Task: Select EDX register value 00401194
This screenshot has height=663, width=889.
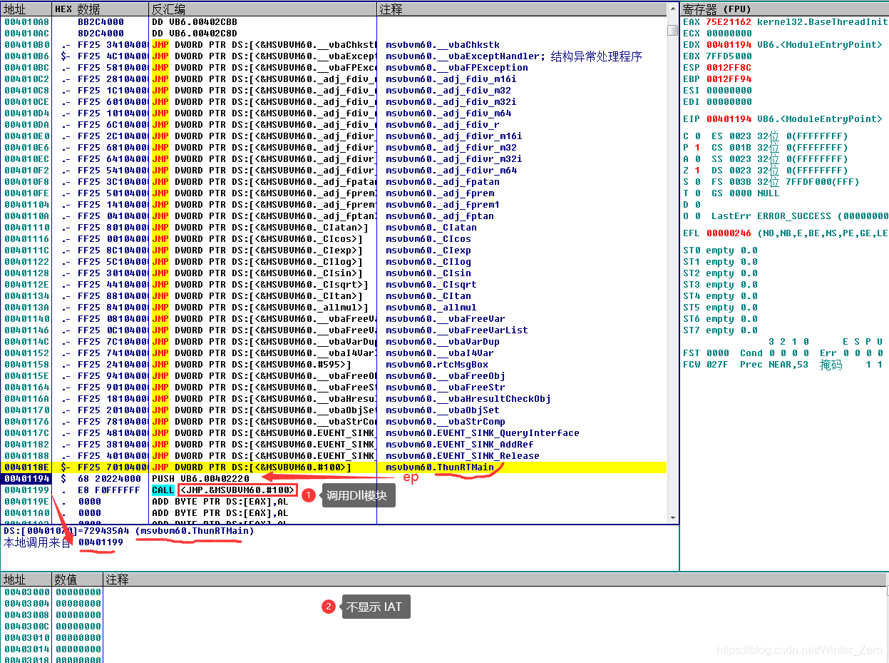Action: click(729, 45)
